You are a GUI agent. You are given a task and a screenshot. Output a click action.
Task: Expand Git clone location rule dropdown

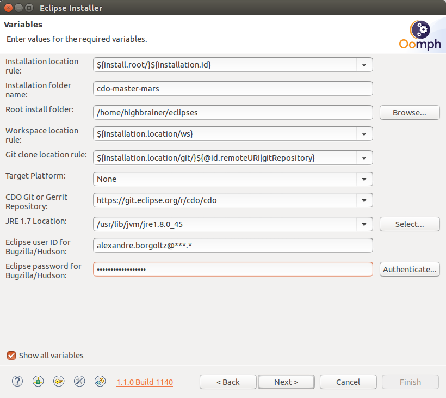364,158
